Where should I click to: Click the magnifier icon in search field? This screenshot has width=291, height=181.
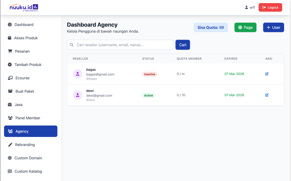[72, 45]
